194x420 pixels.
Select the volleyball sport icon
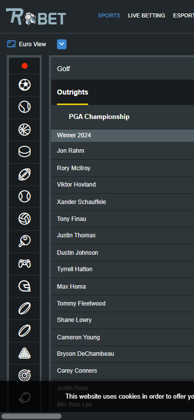coord(24,219)
